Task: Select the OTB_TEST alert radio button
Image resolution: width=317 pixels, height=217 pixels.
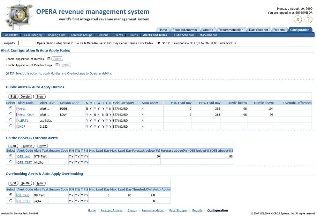Action: point(11,162)
